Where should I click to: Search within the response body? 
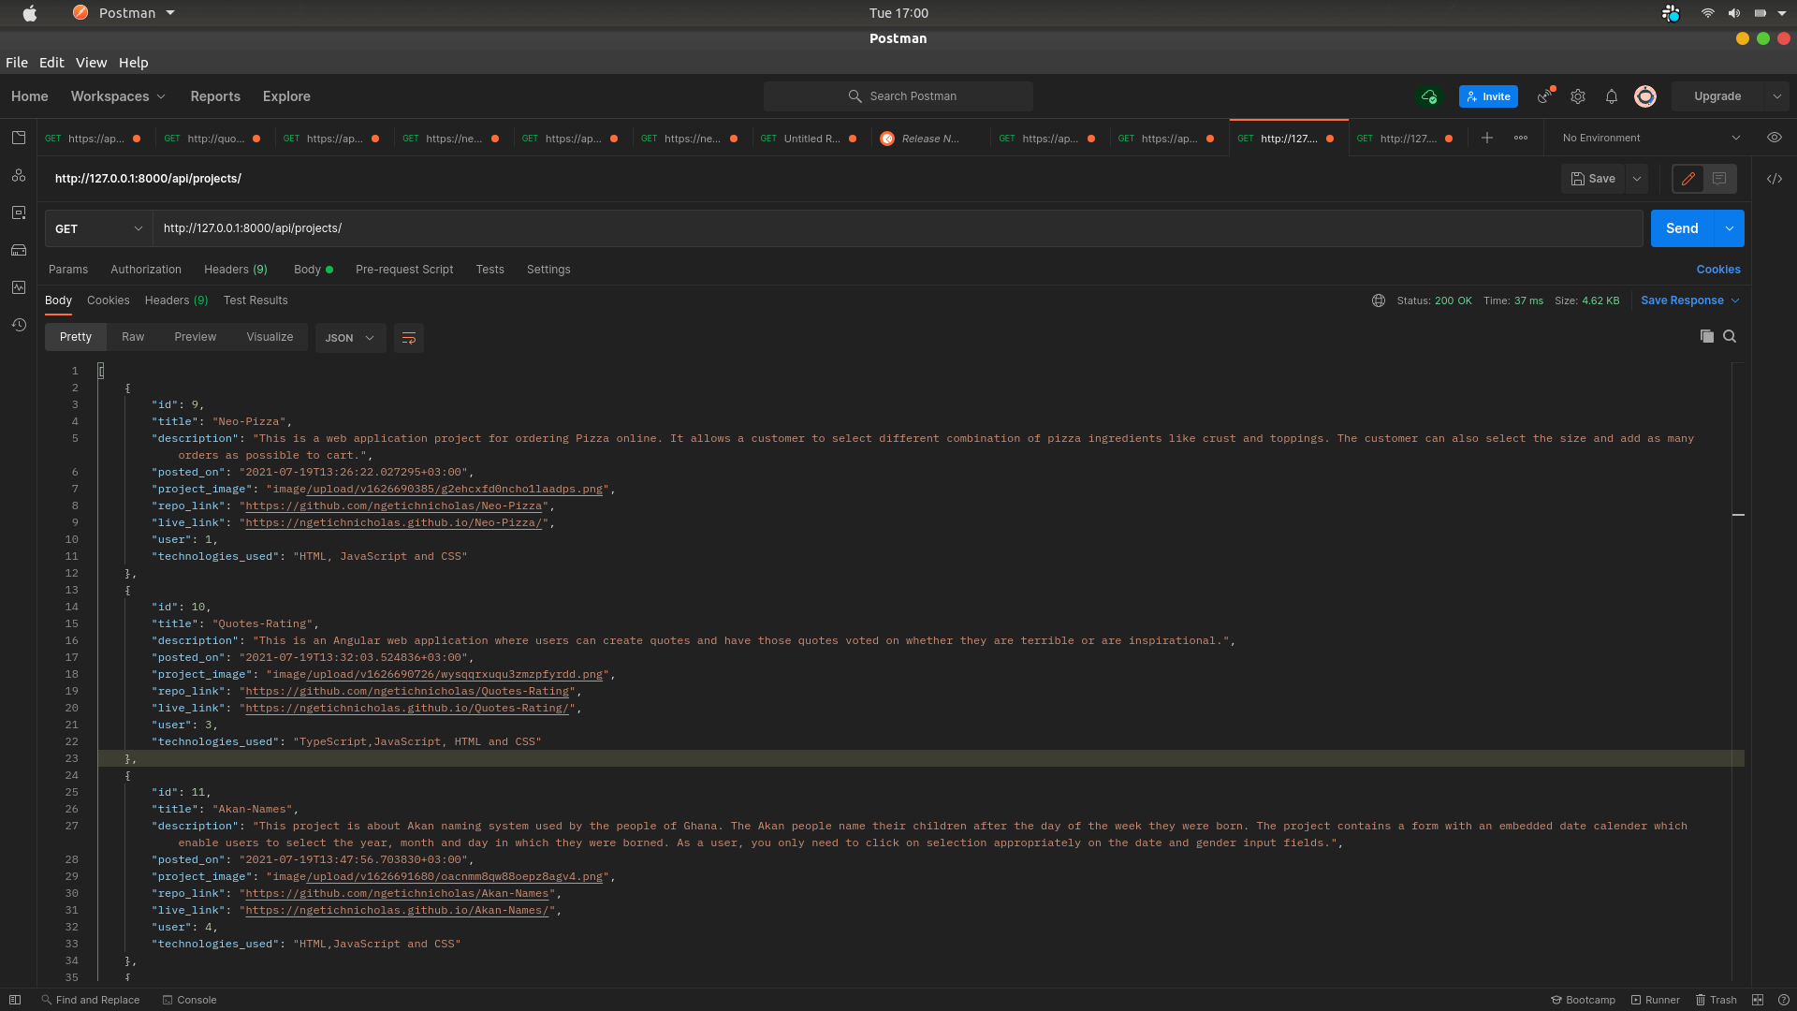[1730, 336]
